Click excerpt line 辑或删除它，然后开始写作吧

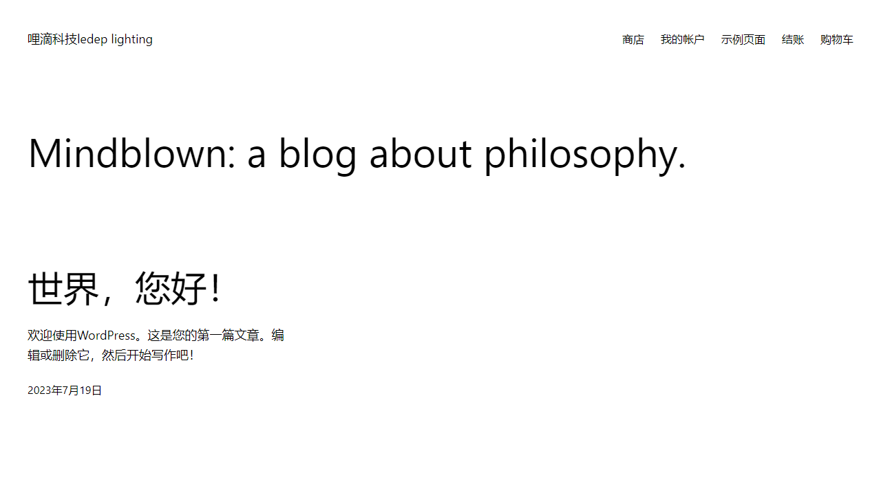(111, 355)
